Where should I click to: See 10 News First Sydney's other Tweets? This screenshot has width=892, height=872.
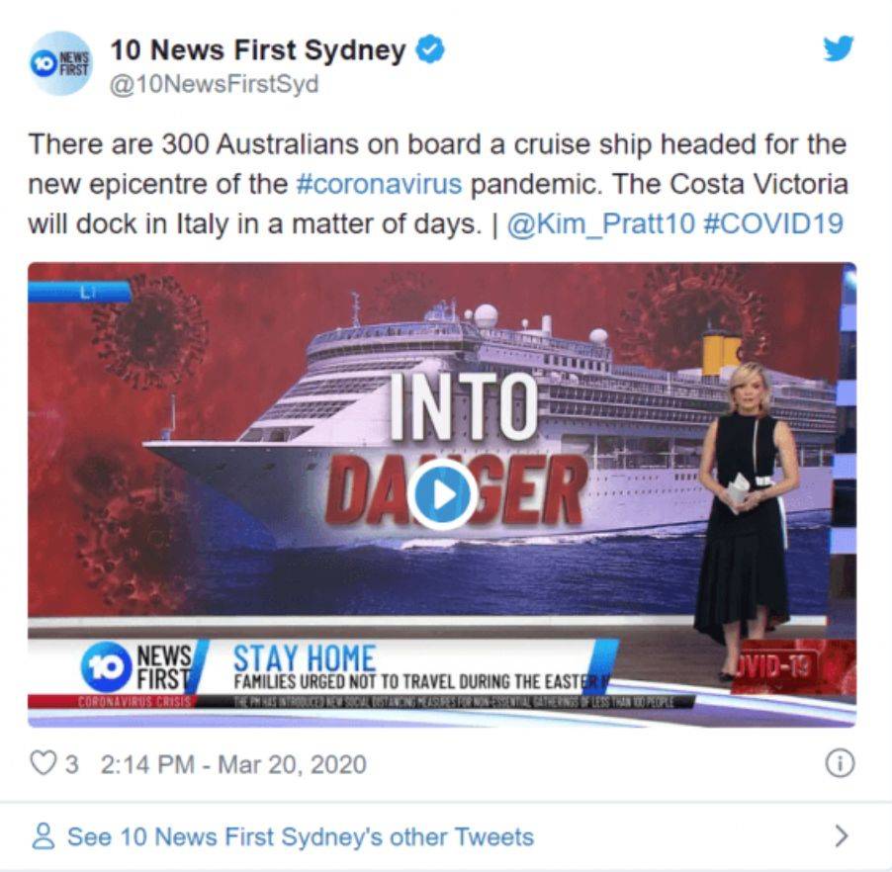[301, 836]
